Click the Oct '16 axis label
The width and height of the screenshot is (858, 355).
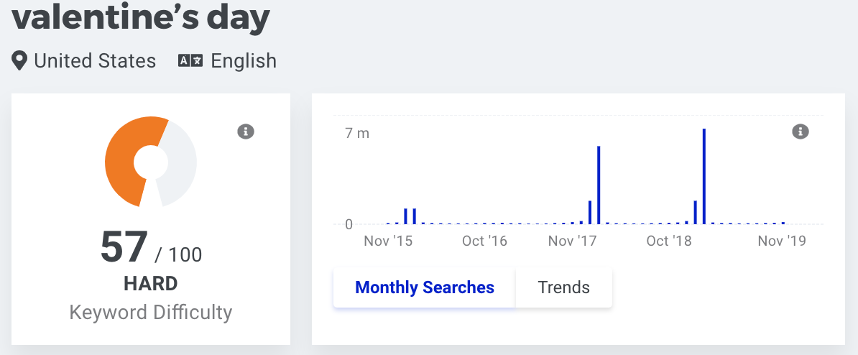(485, 241)
